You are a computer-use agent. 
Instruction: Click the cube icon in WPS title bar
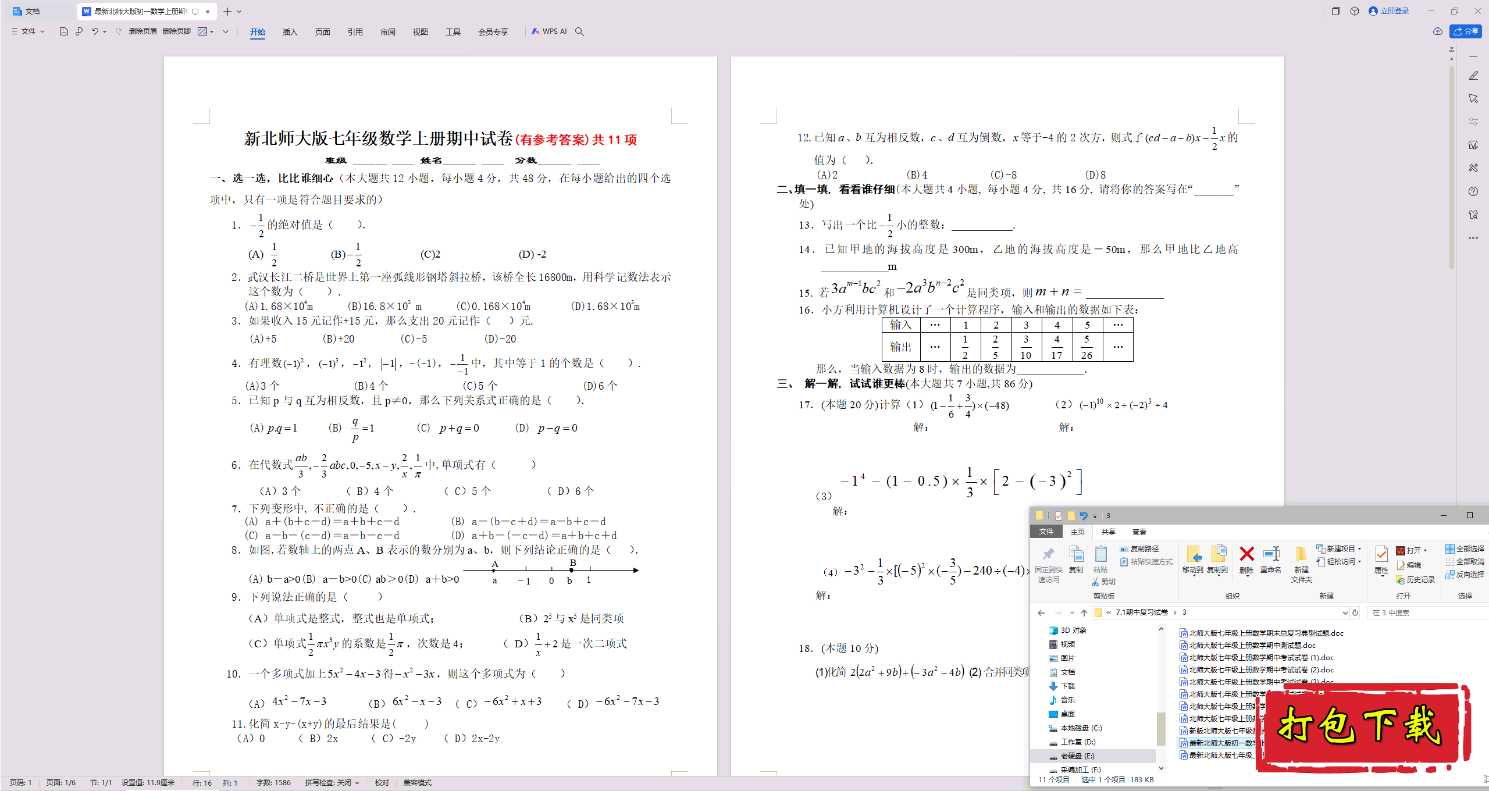coord(1355,11)
